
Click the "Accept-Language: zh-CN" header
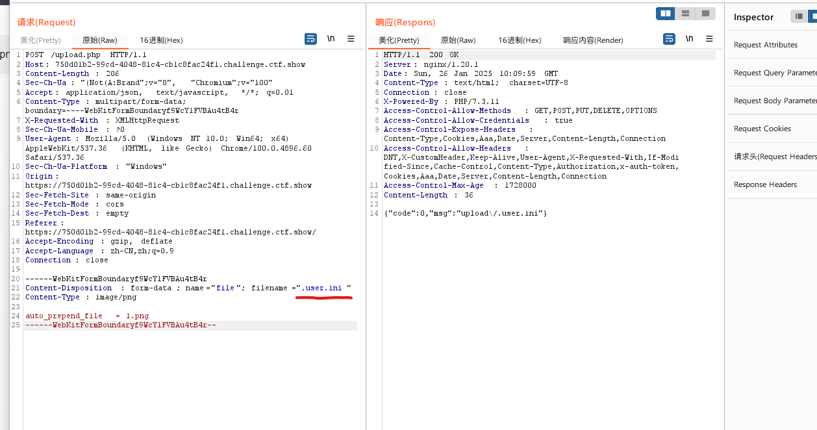[99, 251]
